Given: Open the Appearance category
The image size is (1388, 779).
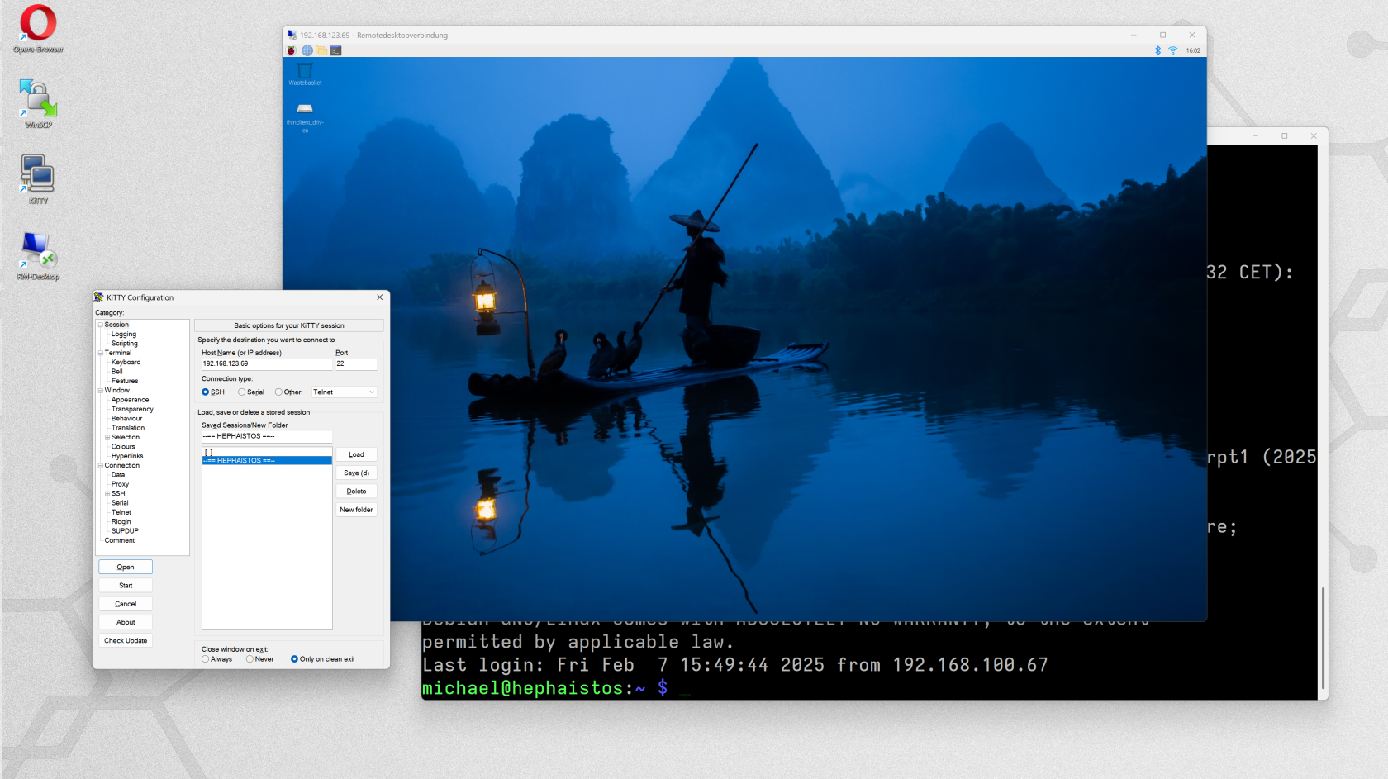Looking at the screenshot, I should 130,400.
